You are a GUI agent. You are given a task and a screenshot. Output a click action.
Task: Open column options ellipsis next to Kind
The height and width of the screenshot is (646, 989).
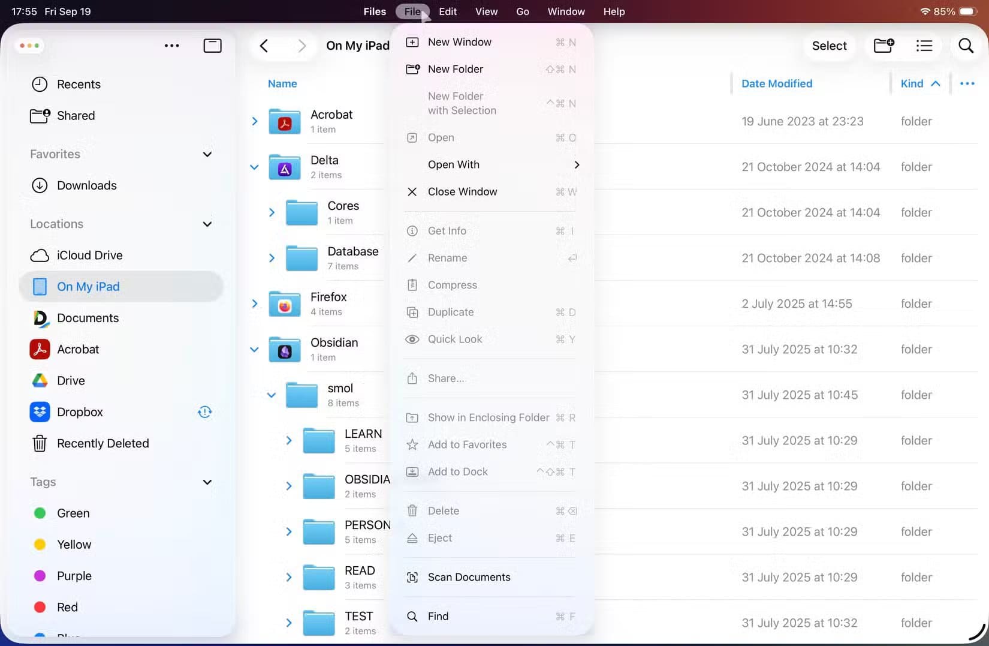click(x=967, y=83)
